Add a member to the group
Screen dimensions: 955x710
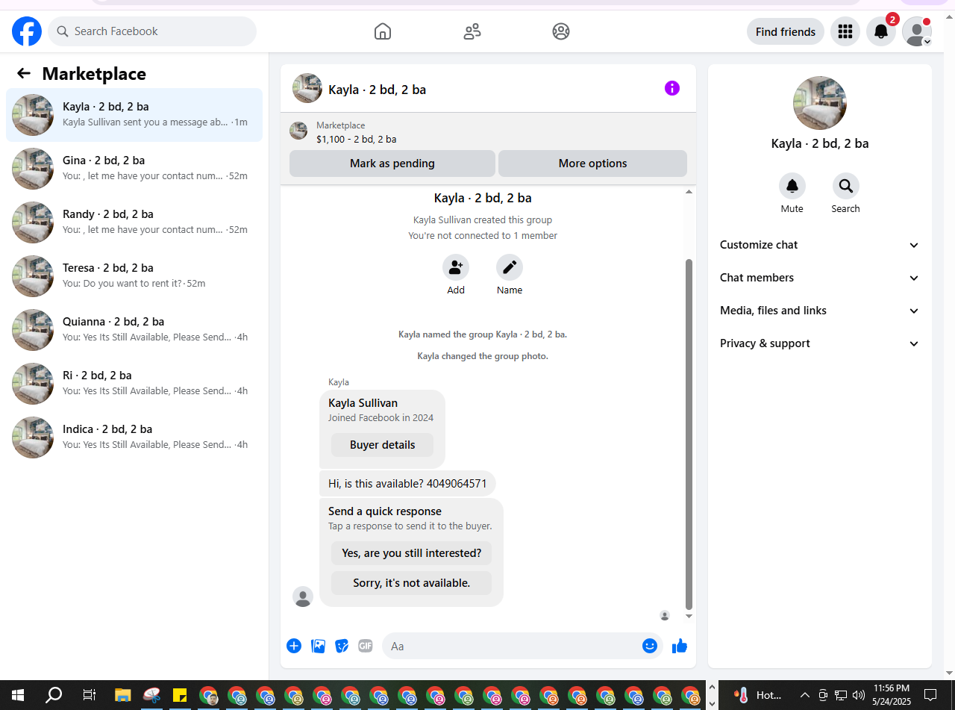[x=456, y=267]
